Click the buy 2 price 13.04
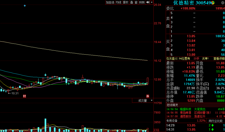 point(191,41)
